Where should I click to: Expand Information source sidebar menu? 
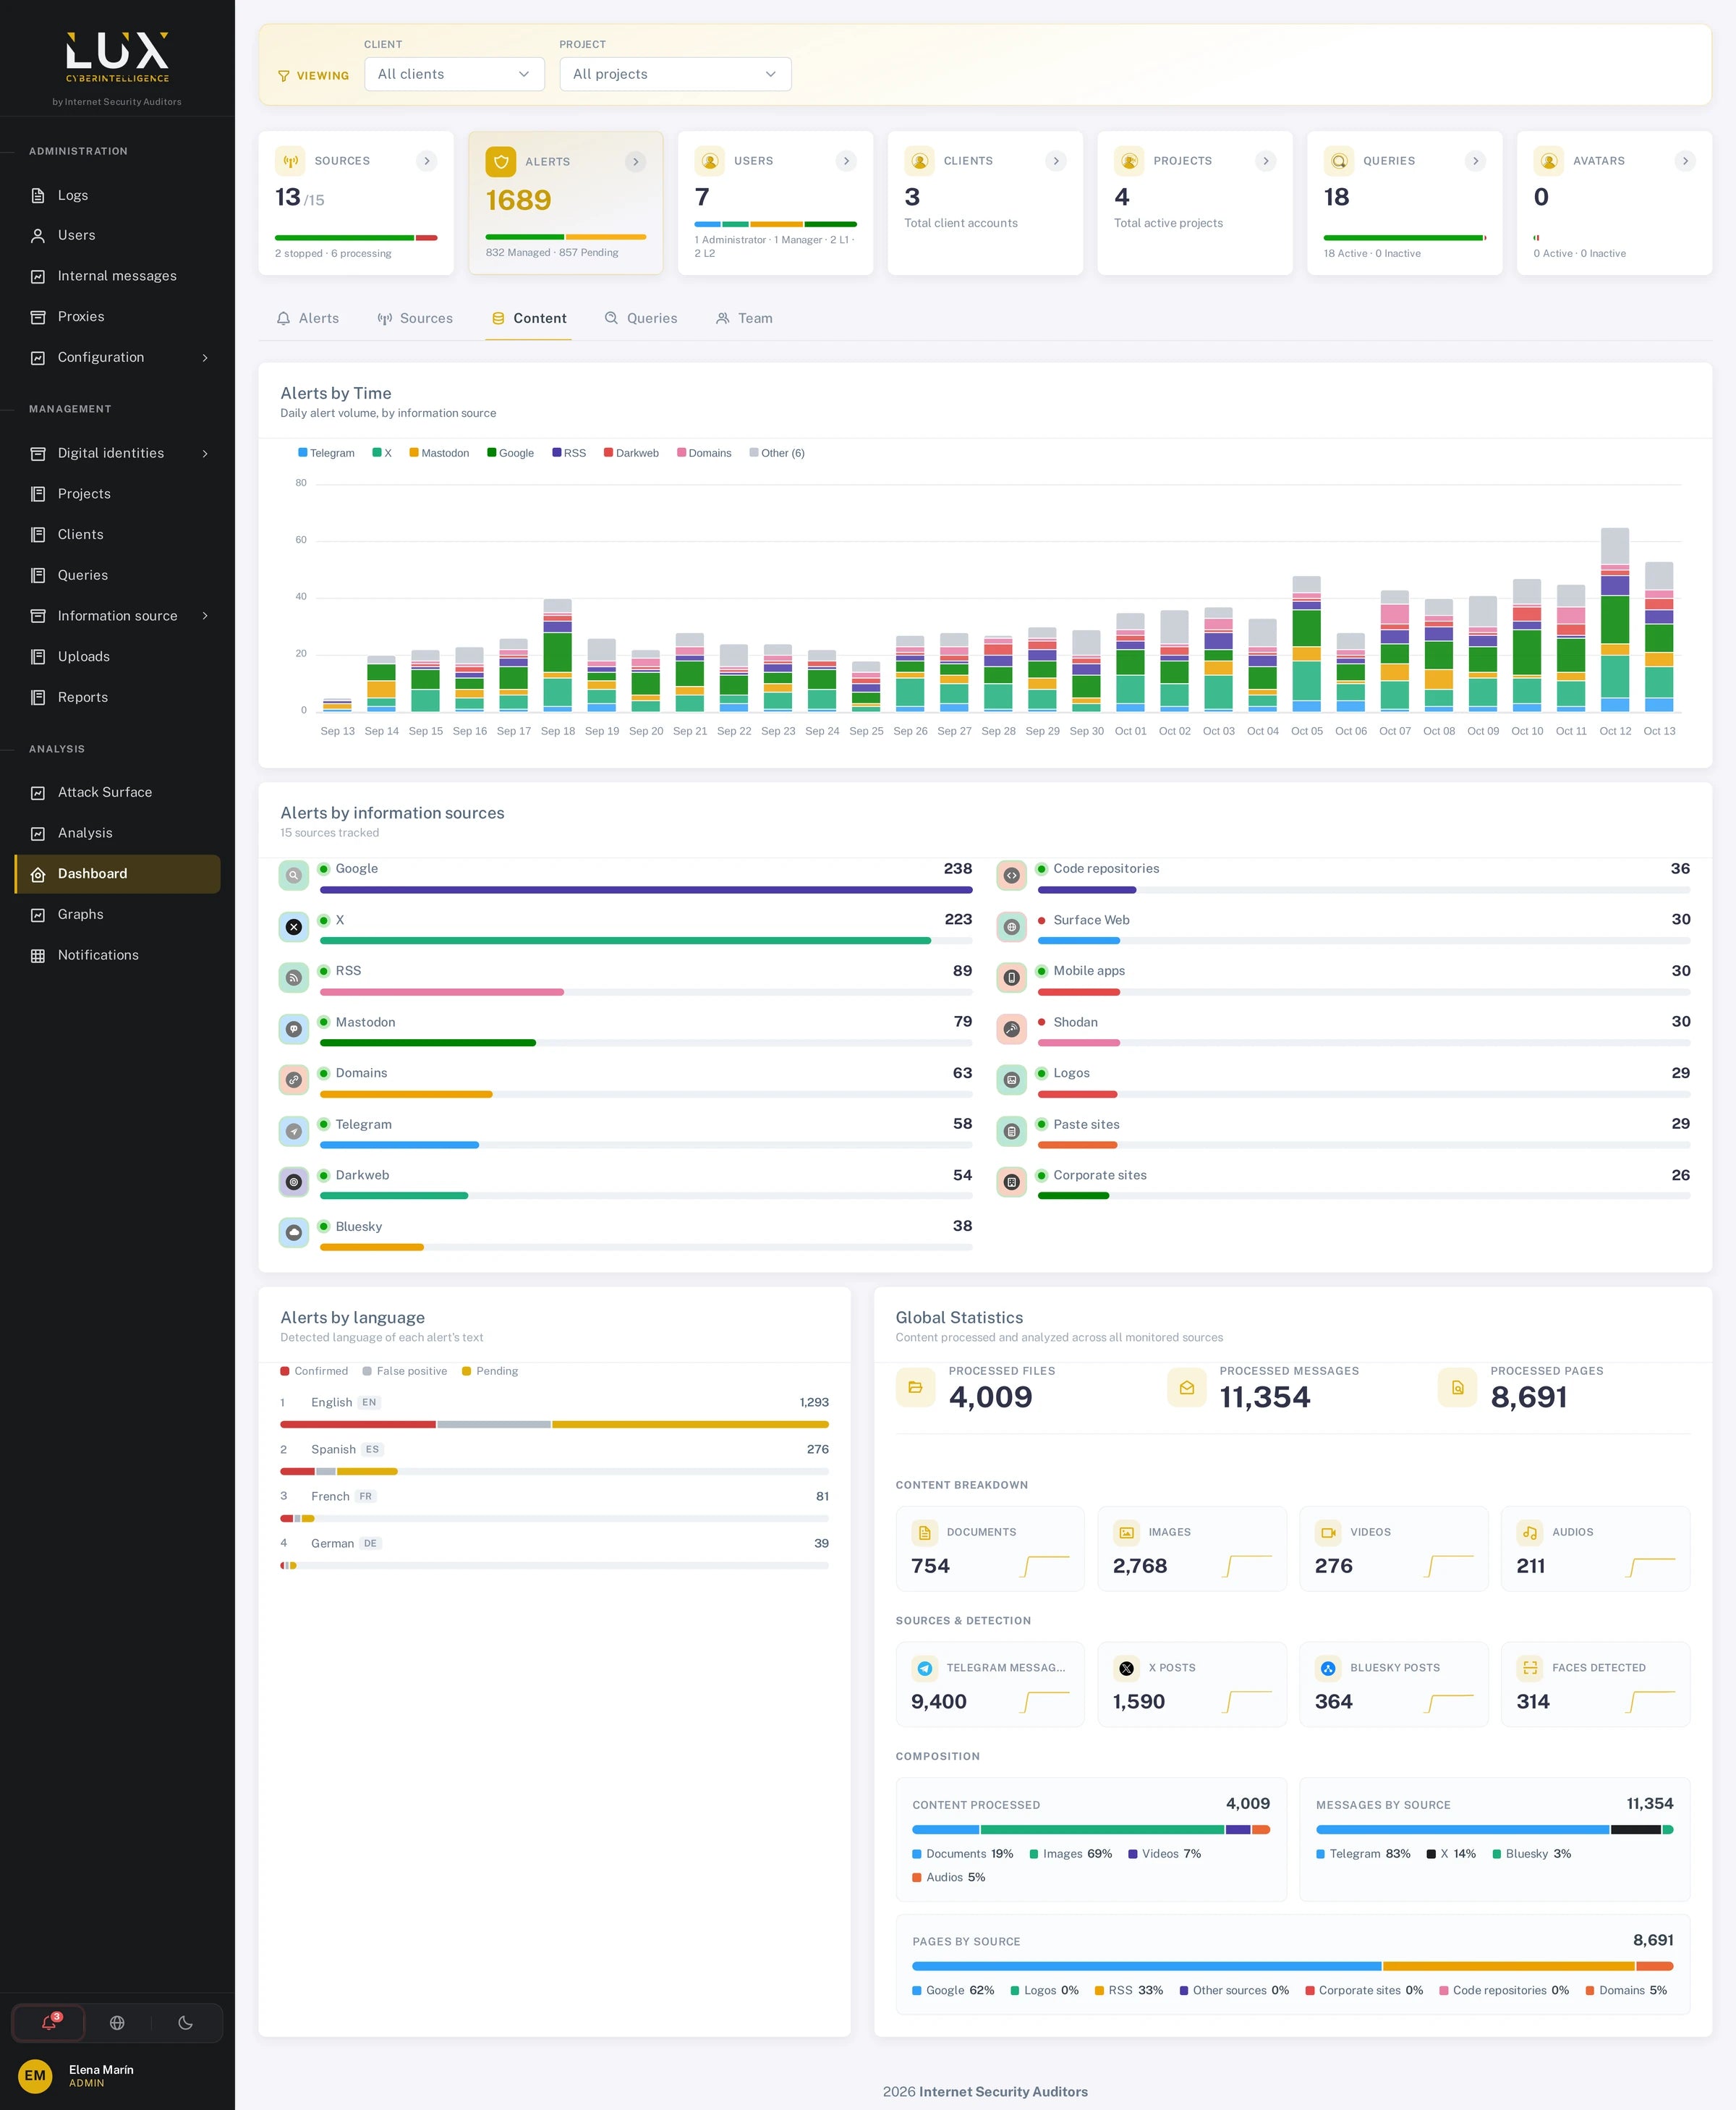click(117, 617)
